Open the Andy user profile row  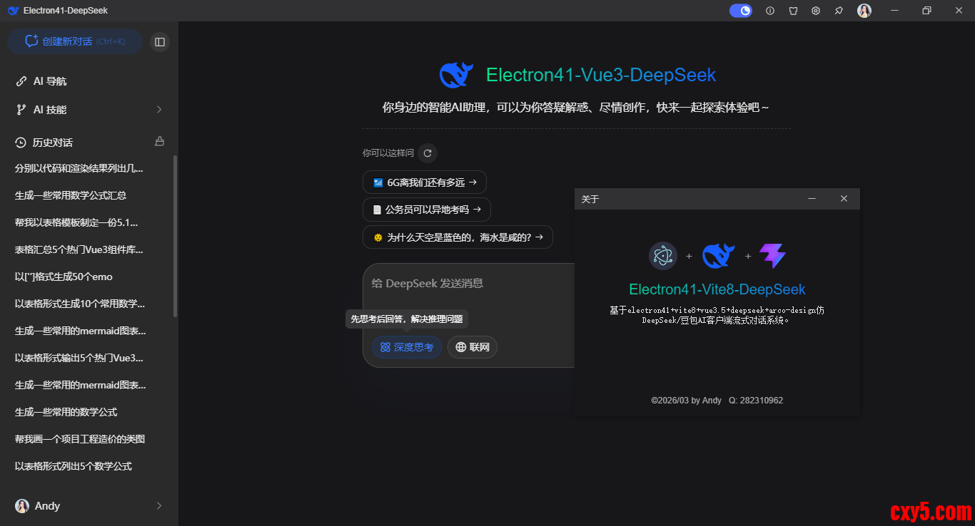tap(89, 506)
